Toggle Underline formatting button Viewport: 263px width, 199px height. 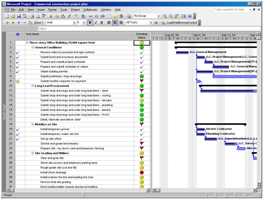click(x=102, y=23)
